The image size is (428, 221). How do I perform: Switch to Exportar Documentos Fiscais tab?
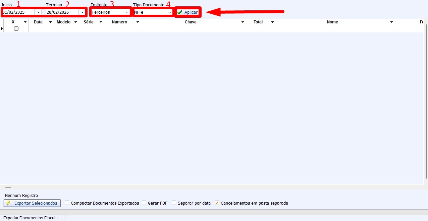click(x=30, y=218)
